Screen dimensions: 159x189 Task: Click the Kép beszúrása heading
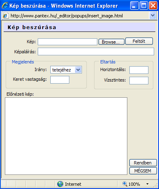click(x=32, y=27)
